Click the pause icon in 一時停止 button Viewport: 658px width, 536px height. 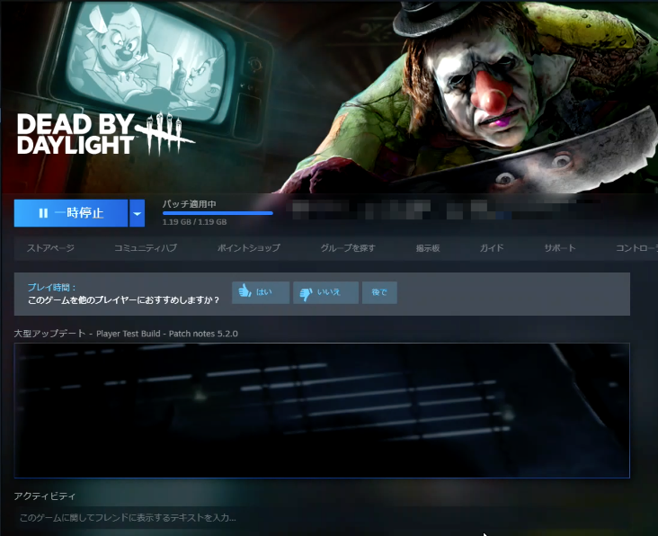tap(43, 213)
